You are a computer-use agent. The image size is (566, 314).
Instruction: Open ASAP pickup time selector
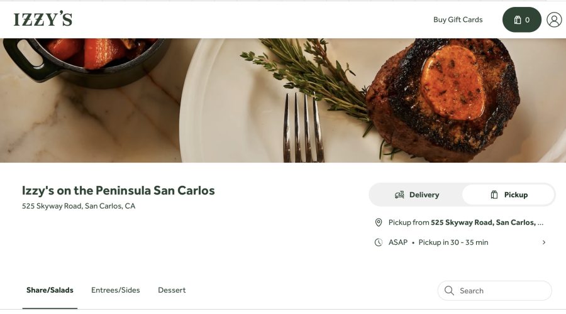coord(438,242)
